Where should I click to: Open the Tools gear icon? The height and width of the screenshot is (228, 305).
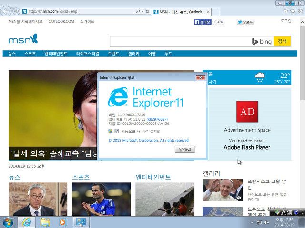(x=300, y=11)
